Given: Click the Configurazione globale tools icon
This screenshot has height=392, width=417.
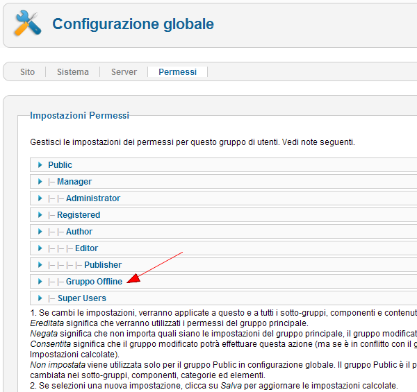Looking at the screenshot, I should (28, 24).
